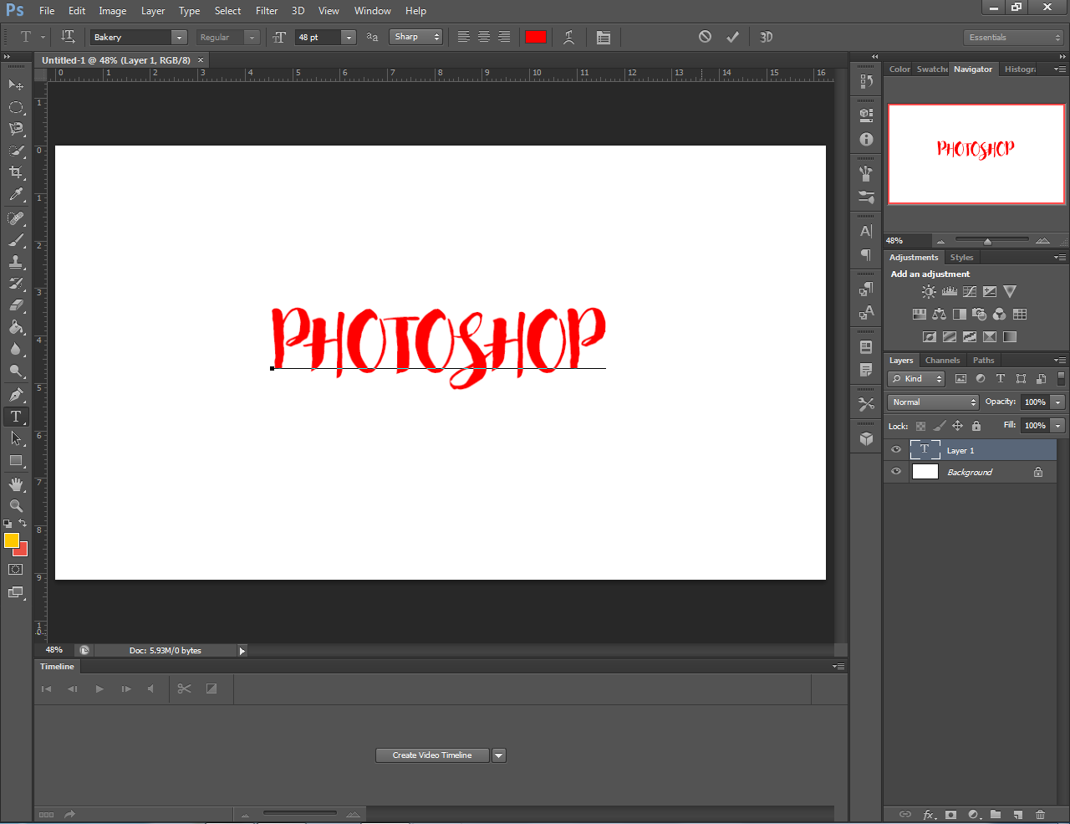Select the Eraser tool

coord(16,305)
